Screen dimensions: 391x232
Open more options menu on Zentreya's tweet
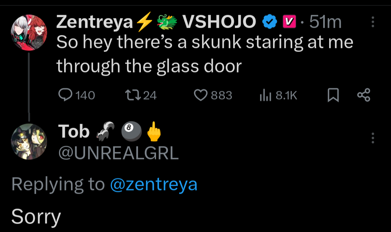point(373,23)
